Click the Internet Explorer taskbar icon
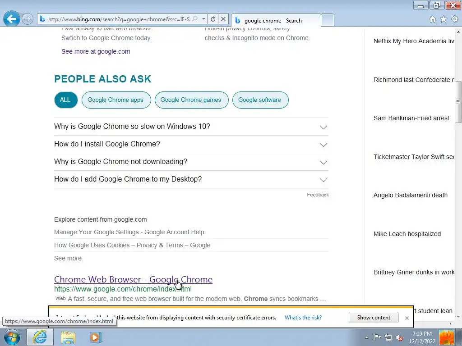Image resolution: width=462 pixels, height=346 pixels. pyautogui.click(x=40, y=337)
